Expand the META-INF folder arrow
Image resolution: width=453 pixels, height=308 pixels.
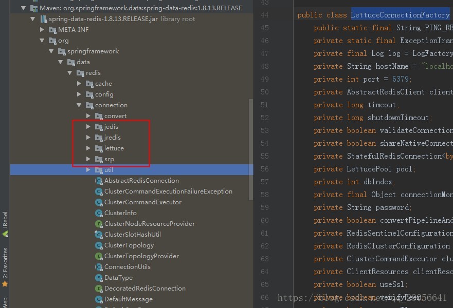[x=42, y=29]
